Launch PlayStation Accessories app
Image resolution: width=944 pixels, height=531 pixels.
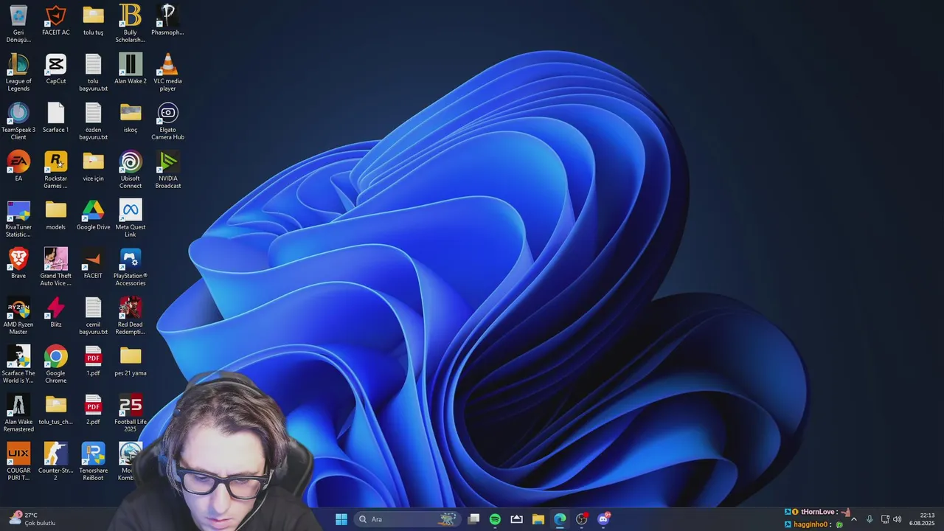click(x=131, y=266)
